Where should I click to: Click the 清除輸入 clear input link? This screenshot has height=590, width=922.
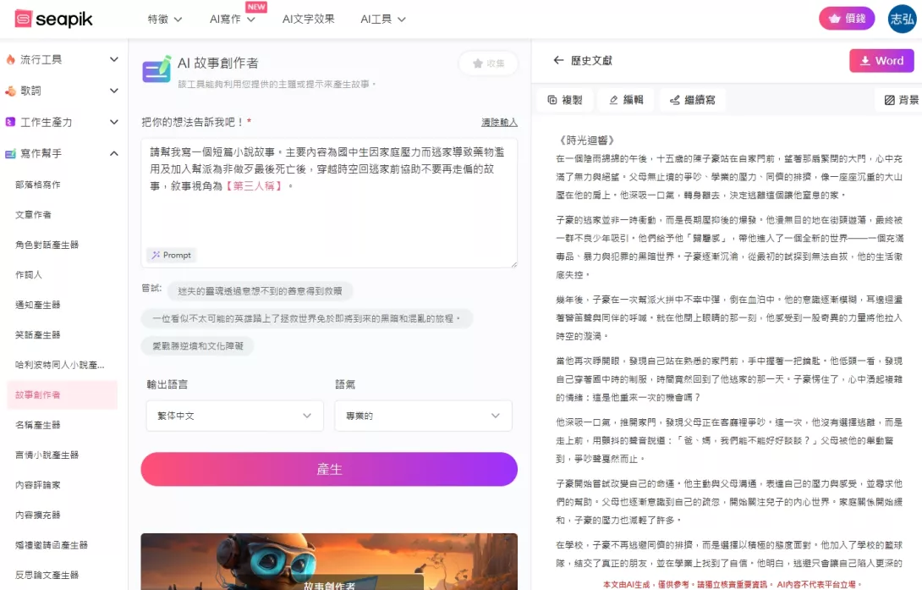click(x=499, y=123)
